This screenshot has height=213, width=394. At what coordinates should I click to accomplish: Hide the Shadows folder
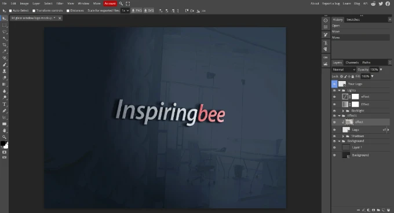(x=334, y=136)
